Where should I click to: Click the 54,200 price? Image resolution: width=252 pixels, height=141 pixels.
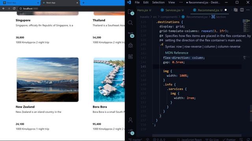(97, 38)
